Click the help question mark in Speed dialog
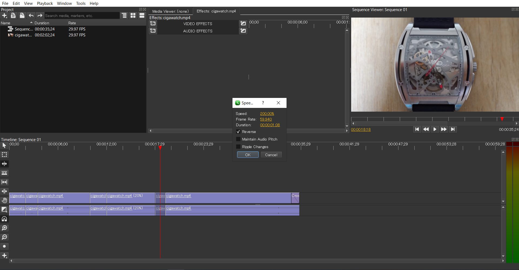Screen dimensions: 519x270 (263, 103)
